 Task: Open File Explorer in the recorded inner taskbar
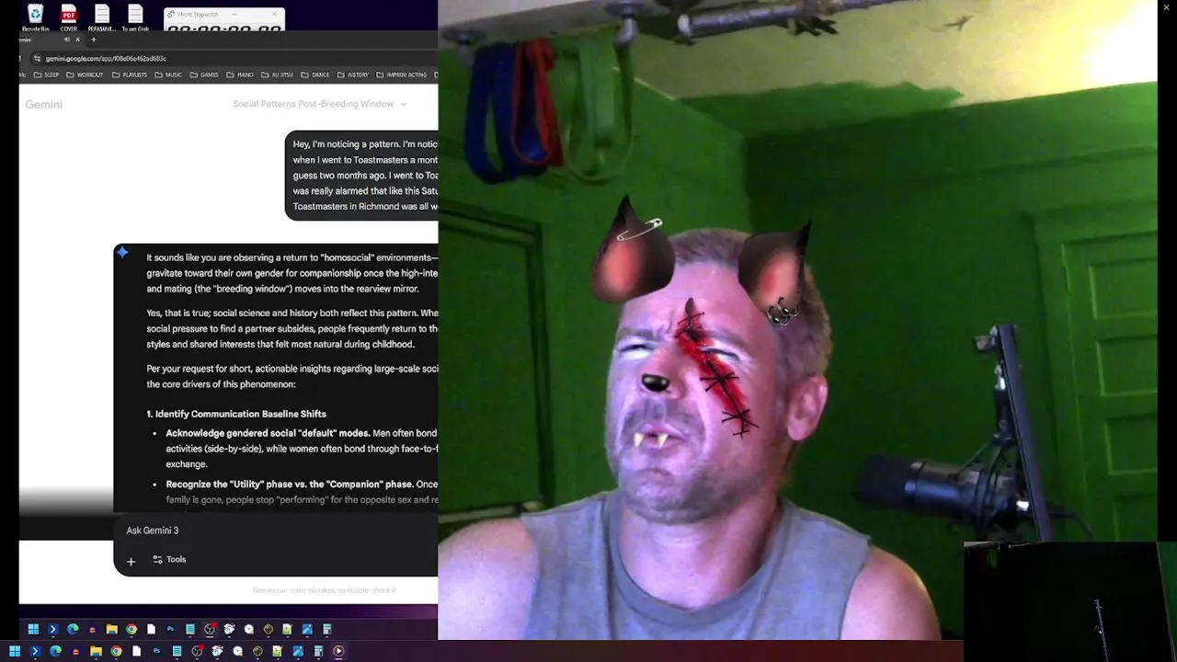tap(112, 629)
